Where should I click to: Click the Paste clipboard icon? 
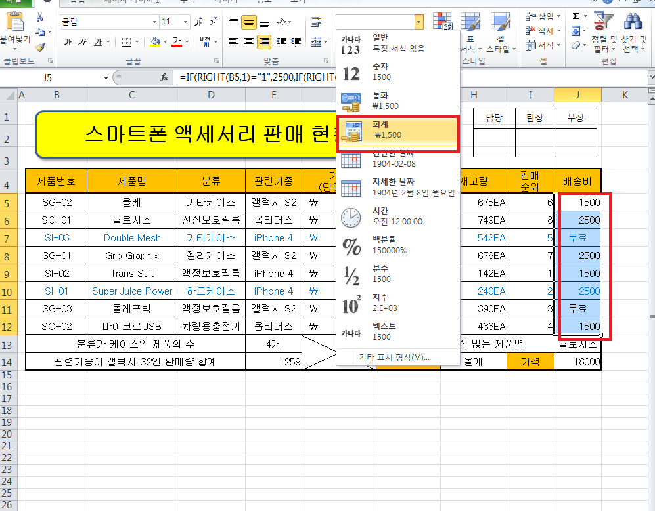coord(16,26)
